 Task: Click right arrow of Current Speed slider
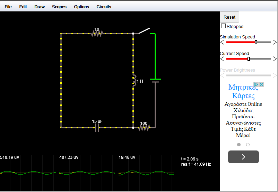pyautogui.click(x=275, y=59)
